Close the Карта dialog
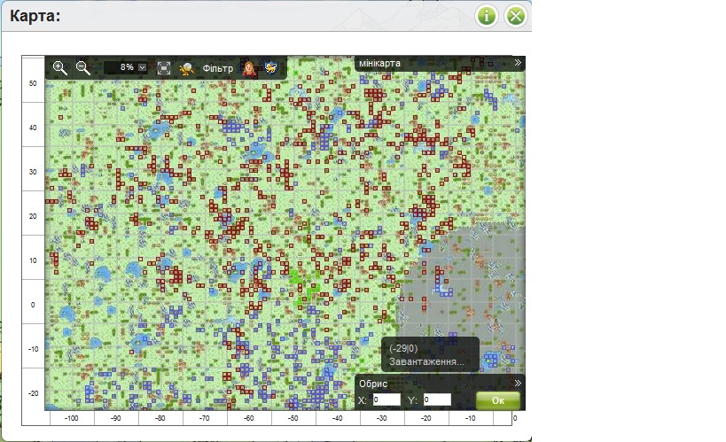Image resolution: width=726 pixels, height=442 pixels. tap(516, 16)
